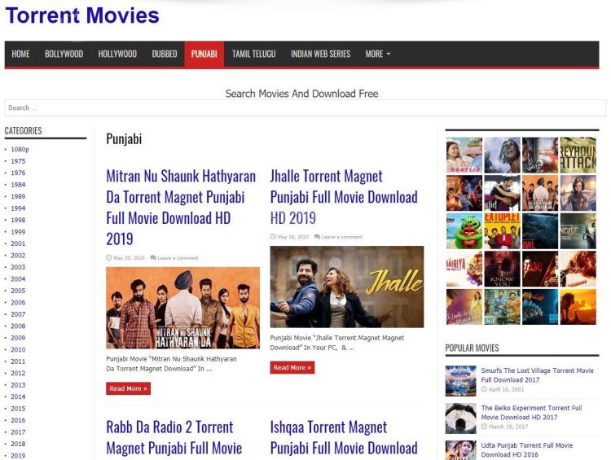Click the Angry Birds movie poster thumbnail
The width and height of the screenshot is (611, 460).
pyautogui.click(x=464, y=230)
